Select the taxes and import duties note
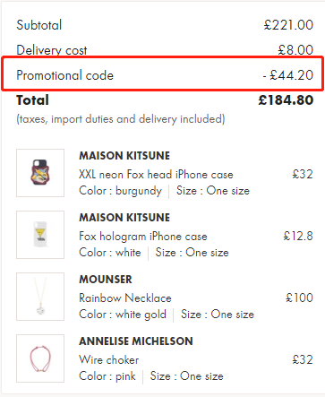 coord(121,119)
